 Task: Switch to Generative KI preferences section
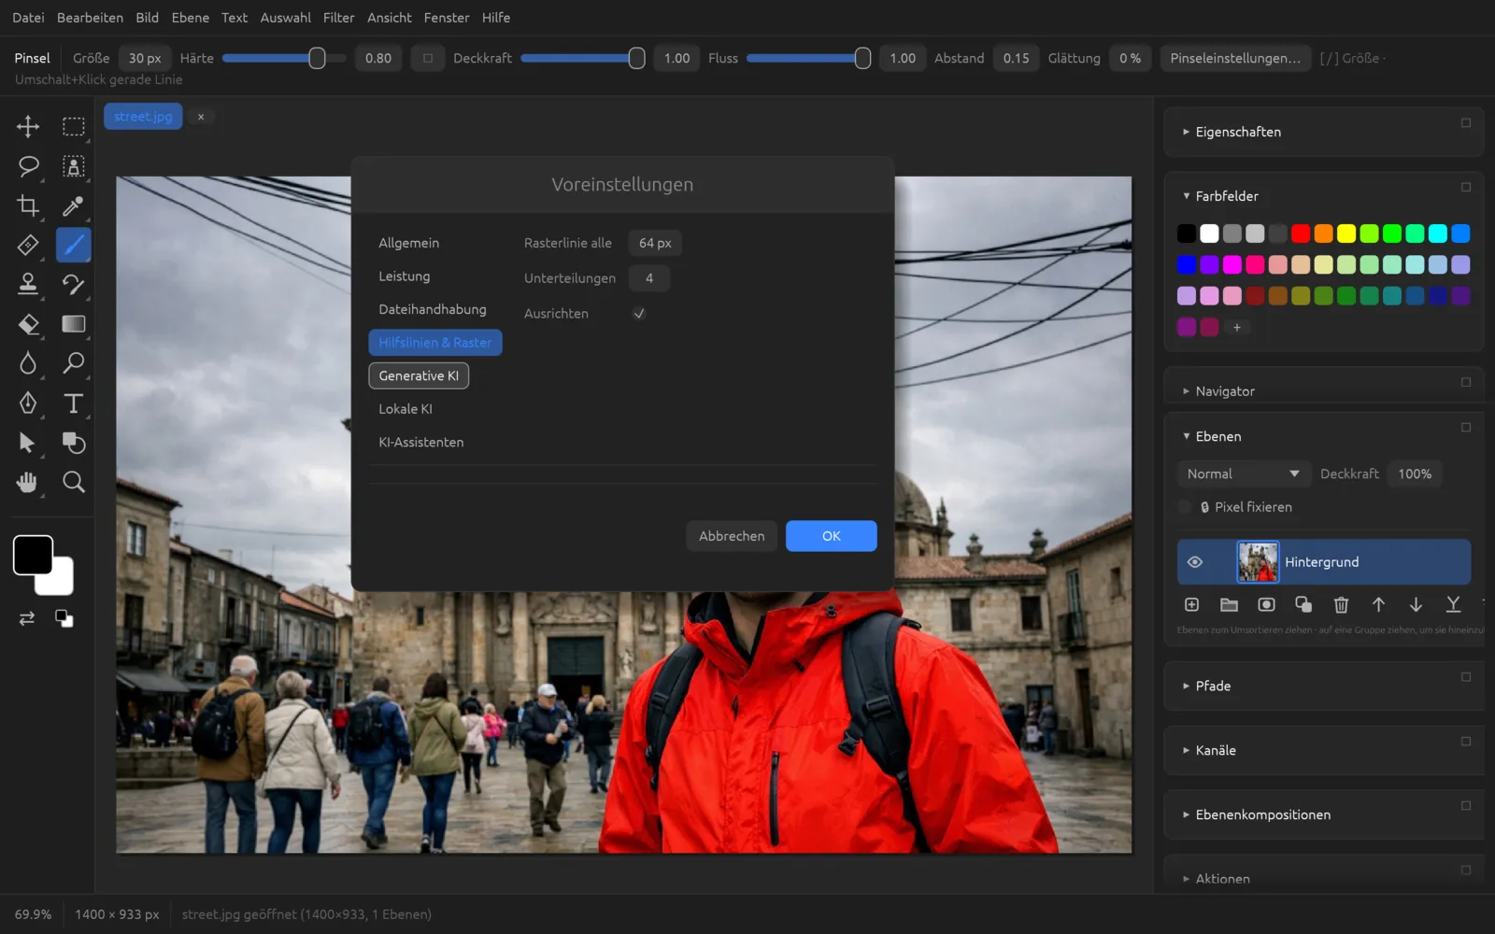pos(419,375)
